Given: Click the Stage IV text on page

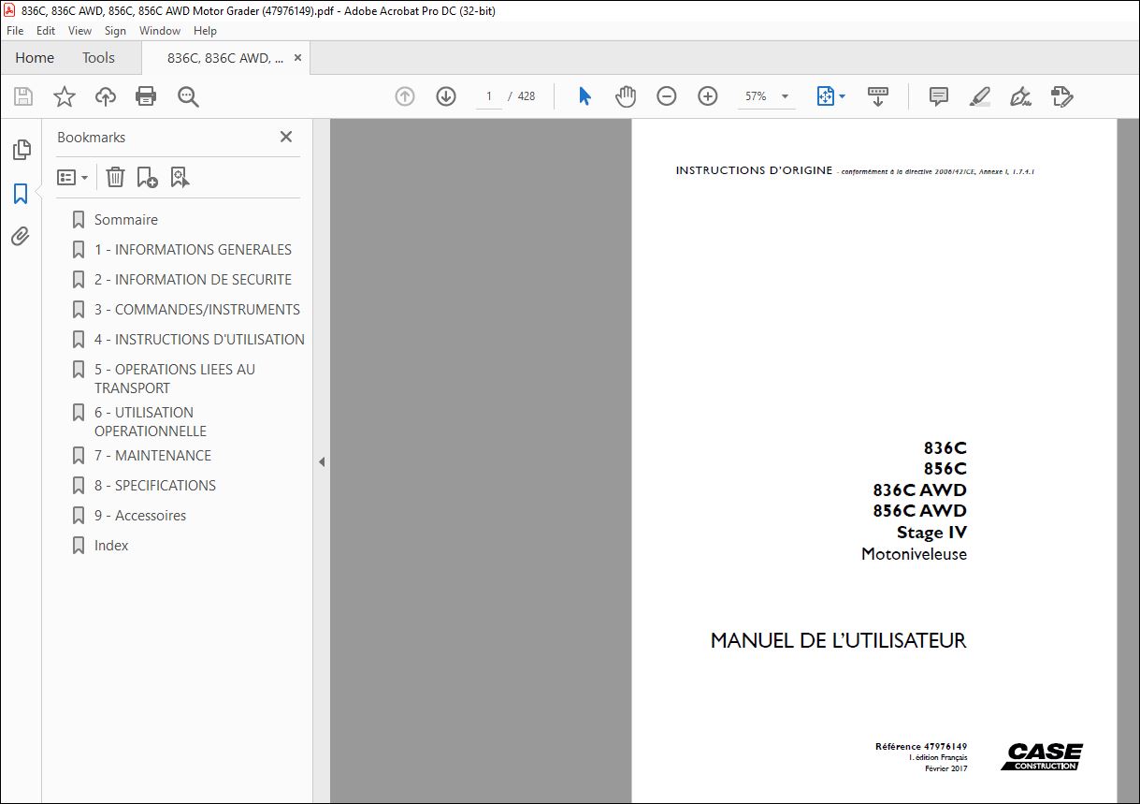Looking at the screenshot, I should (x=931, y=533).
